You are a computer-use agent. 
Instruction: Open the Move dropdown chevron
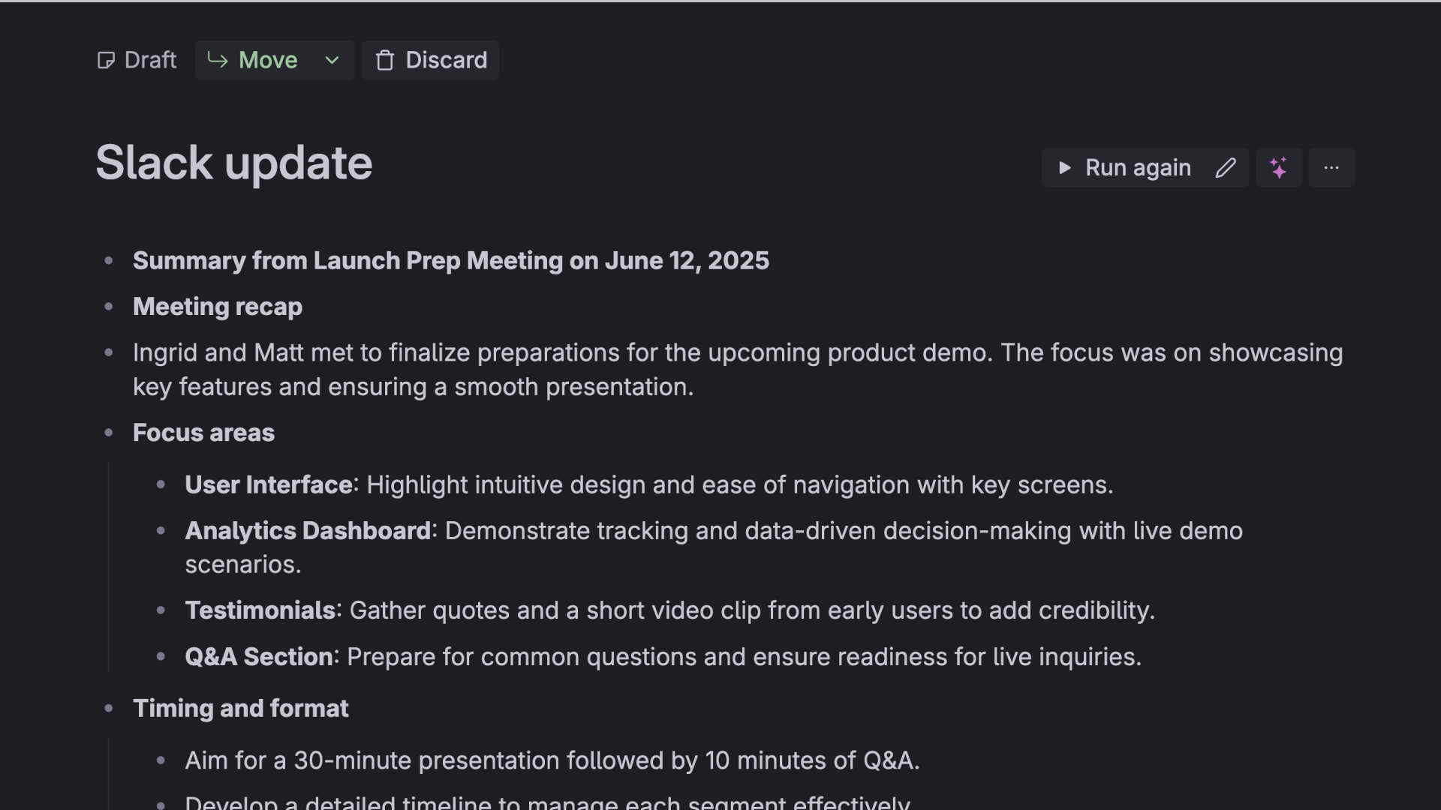(x=332, y=60)
